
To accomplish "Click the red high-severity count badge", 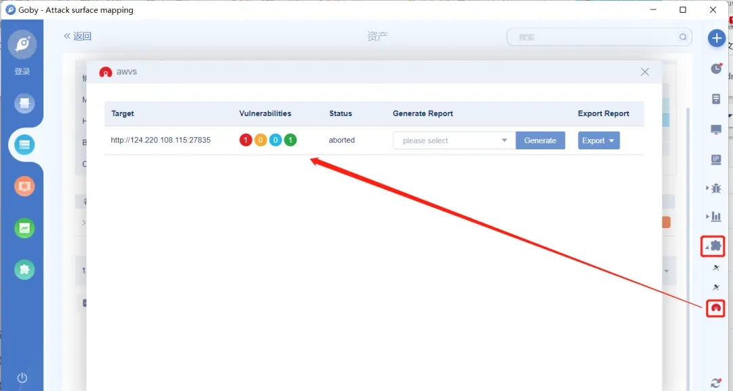I will 246,140.
